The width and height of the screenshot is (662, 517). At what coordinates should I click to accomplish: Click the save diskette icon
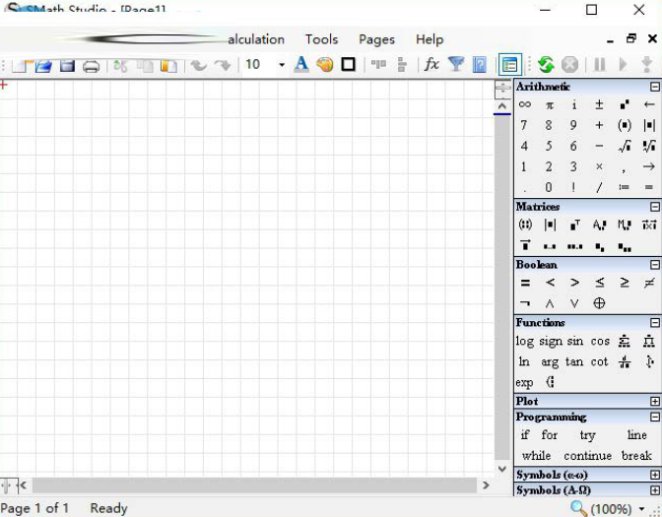67,66
